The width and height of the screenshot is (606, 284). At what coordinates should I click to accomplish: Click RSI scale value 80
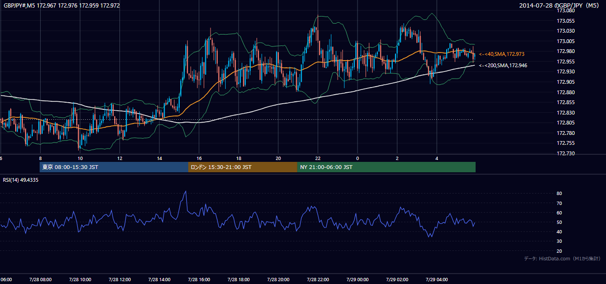(x=560, y=194)
